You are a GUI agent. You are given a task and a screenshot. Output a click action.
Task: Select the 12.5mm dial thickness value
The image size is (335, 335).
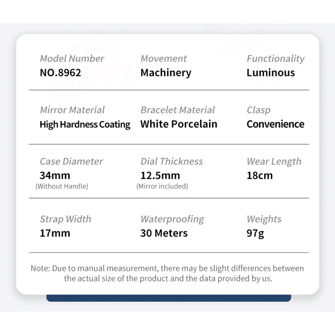160,175
